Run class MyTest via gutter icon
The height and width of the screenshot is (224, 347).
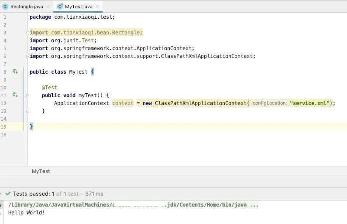coord(15,71)
